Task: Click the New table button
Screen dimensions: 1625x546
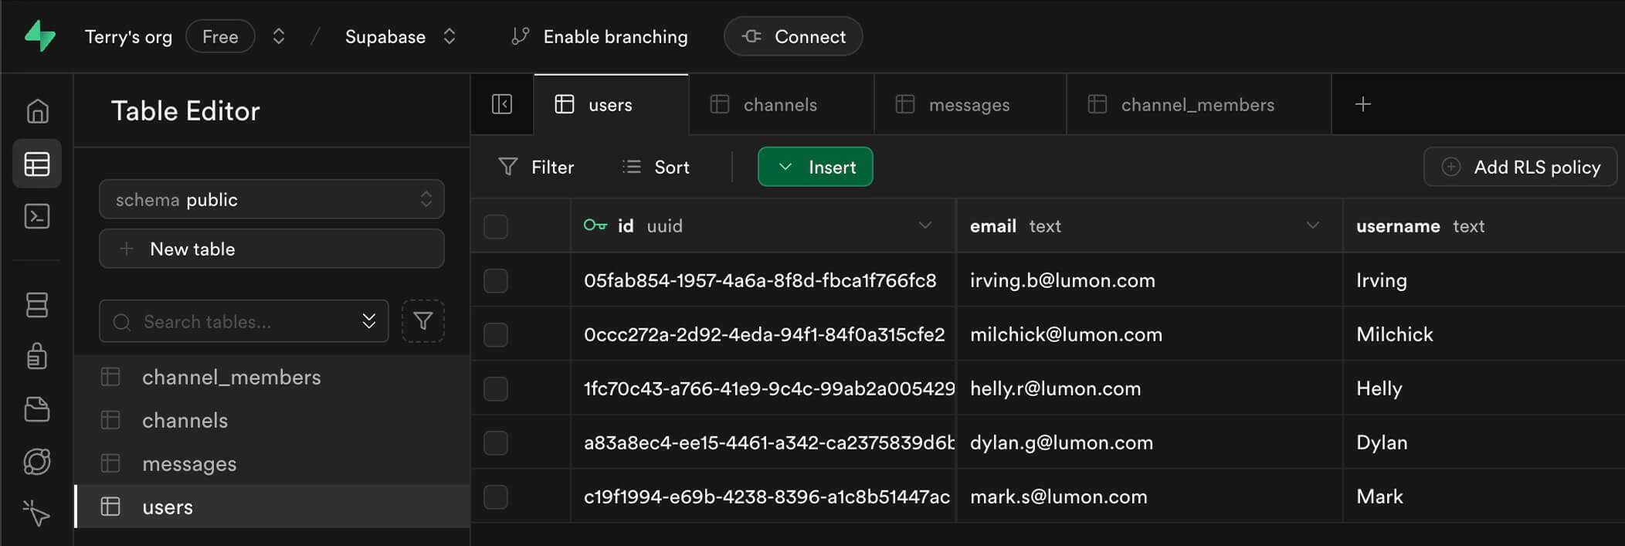Action: 272,249
